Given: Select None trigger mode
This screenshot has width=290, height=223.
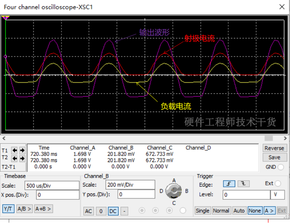Looking at the screenshot, I should click(x=255, y=211).
